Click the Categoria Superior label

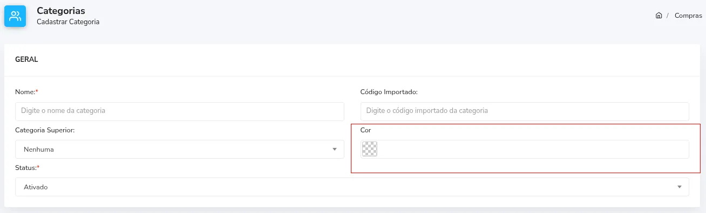coord(45,130)
